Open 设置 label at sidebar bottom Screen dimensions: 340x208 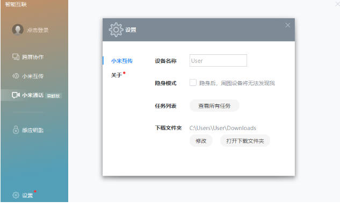pyautogui.click(x=27, y=196)
